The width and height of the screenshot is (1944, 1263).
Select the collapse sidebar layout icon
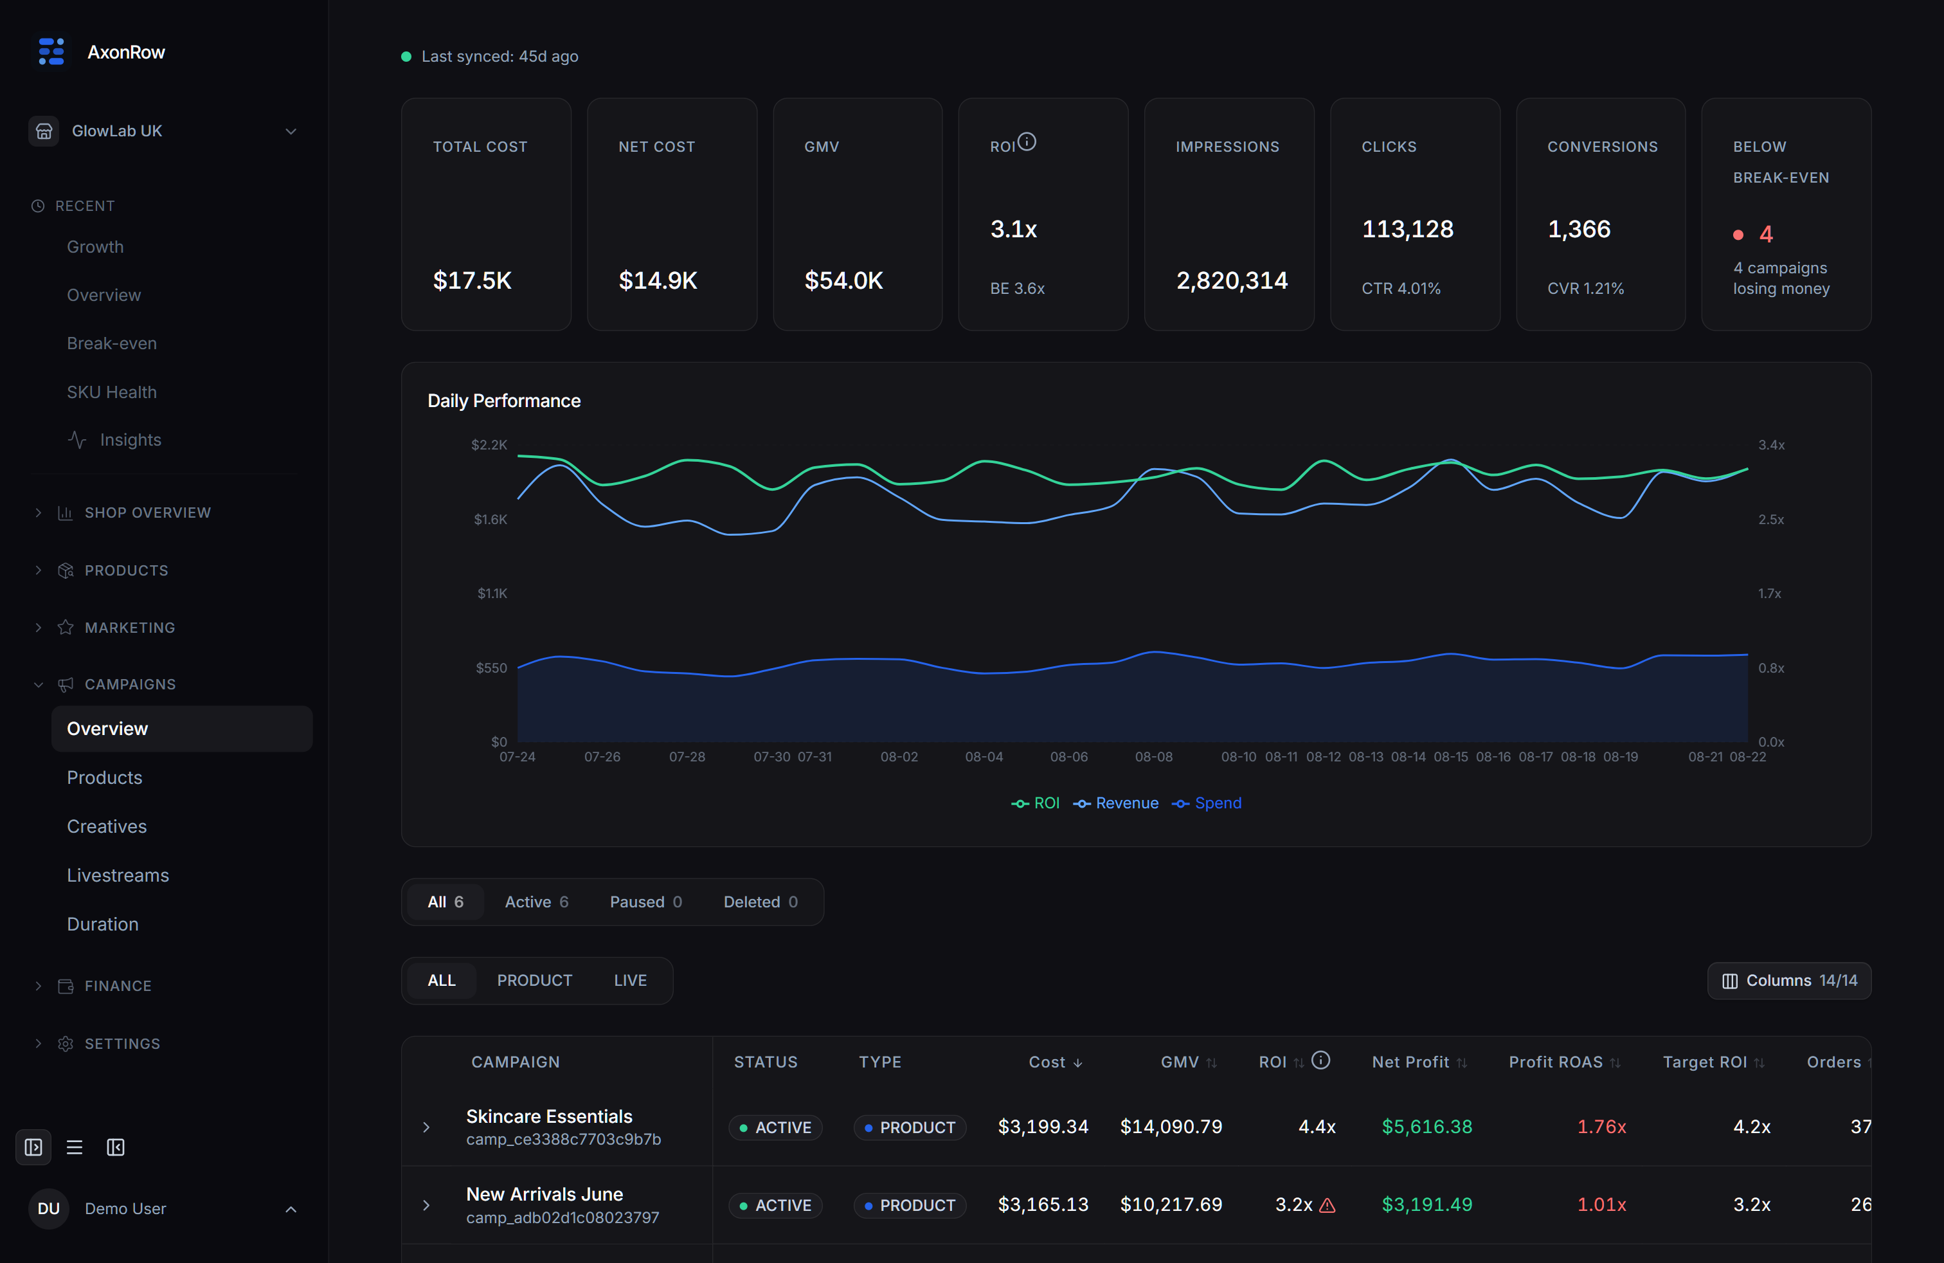coord(116,1147)
